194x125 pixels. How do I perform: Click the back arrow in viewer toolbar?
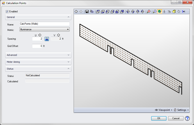[76, 12]
